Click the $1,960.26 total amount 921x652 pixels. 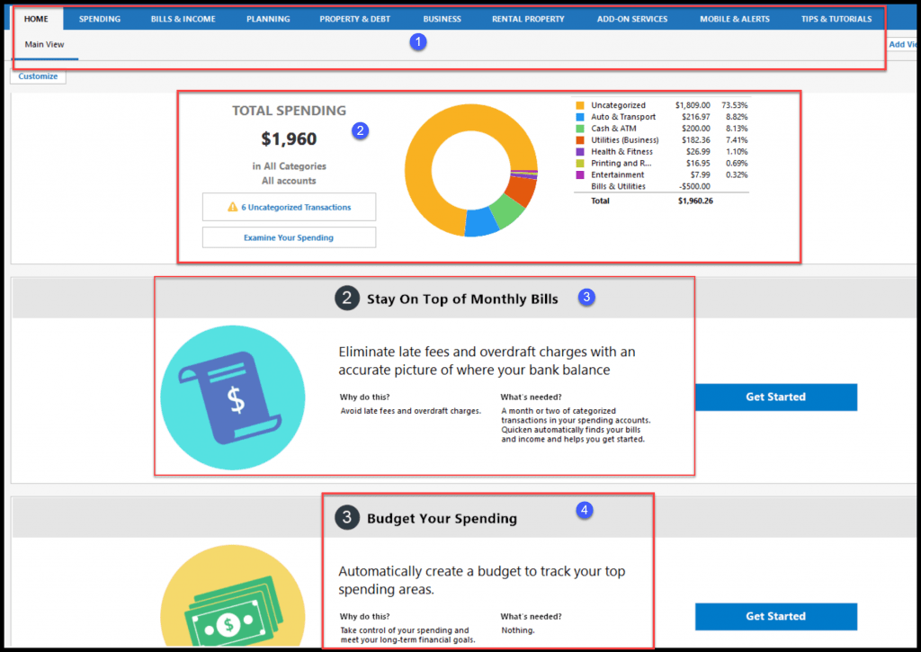[x=695, y=201]
